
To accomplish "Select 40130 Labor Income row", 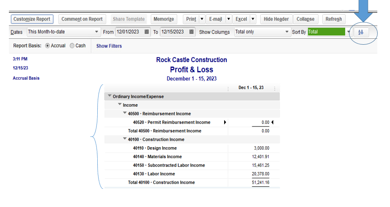I will (x=192, y=174).
